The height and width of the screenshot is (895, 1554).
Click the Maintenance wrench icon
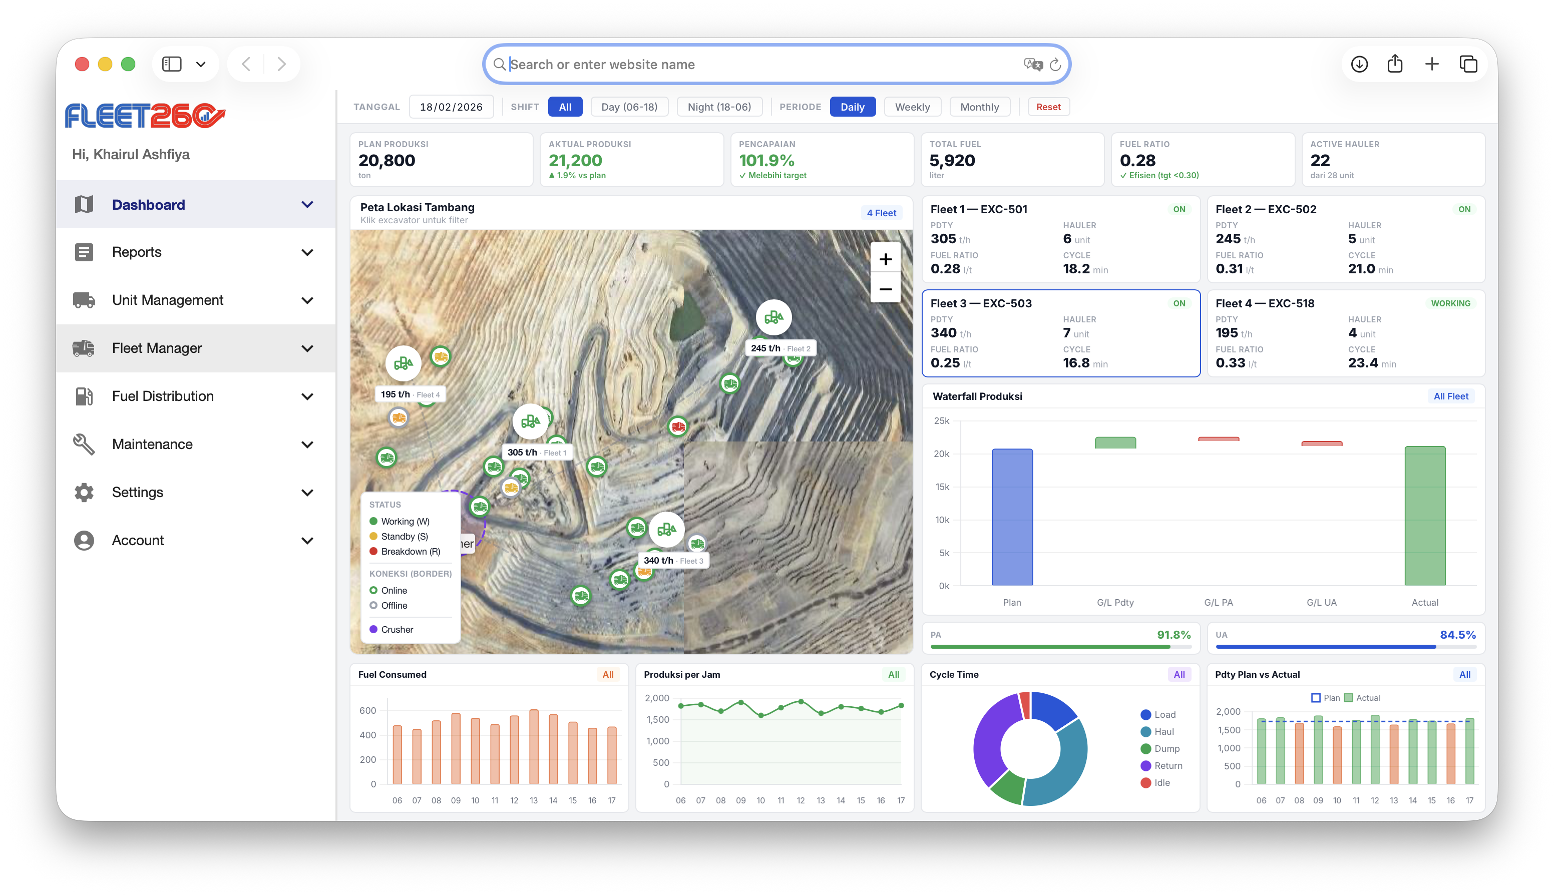84,444
